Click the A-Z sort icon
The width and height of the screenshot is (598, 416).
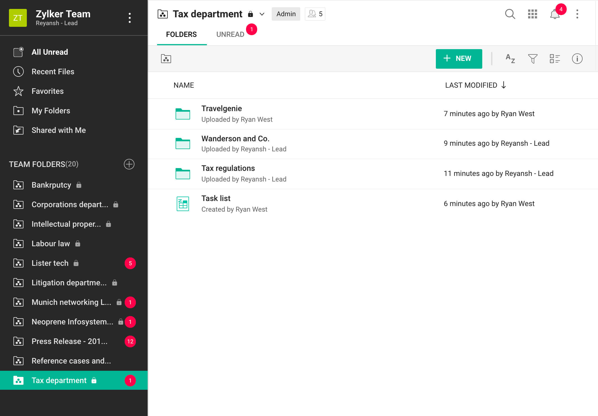pos(510,59)
